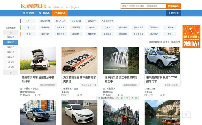Expand 更多 dropdown in the 车 row
Image resolution: width=202 pixels, height=125 pixels.
pos(170,27)
